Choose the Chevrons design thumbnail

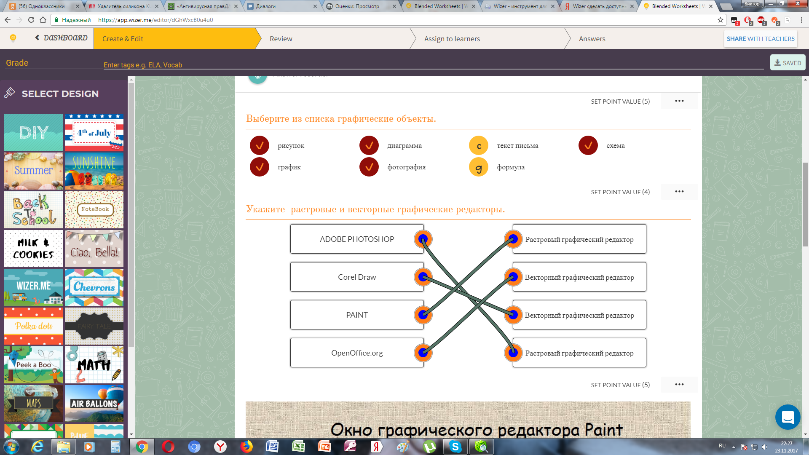tap(94, 287)
